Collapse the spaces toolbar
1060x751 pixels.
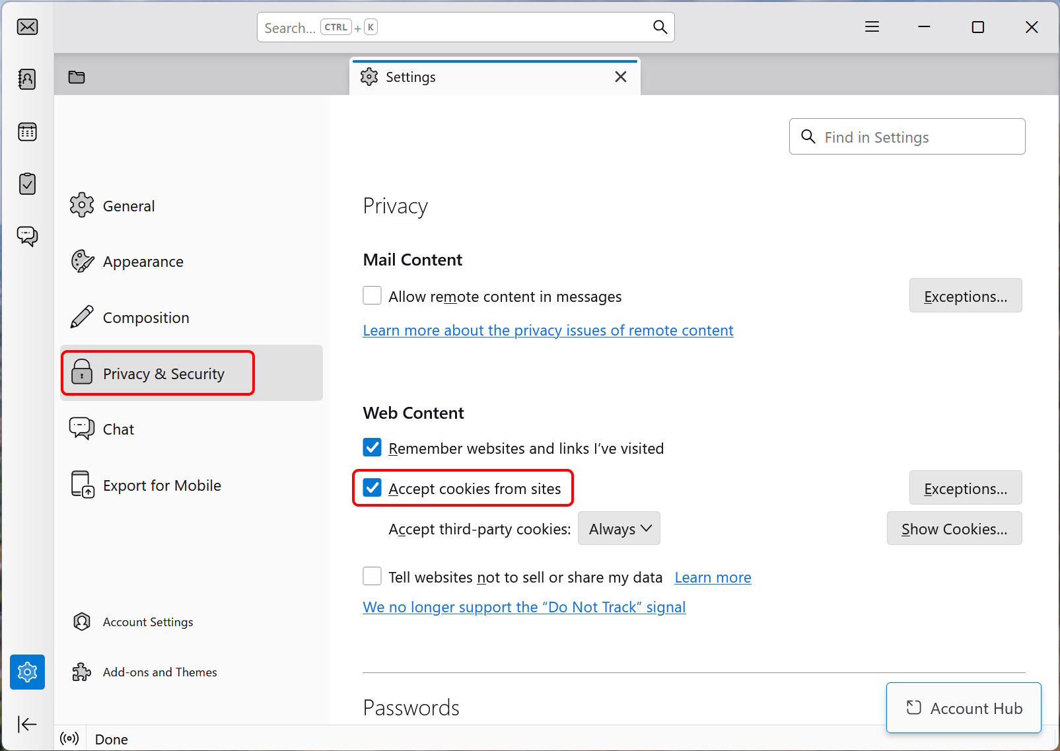(x=27, y=724)
